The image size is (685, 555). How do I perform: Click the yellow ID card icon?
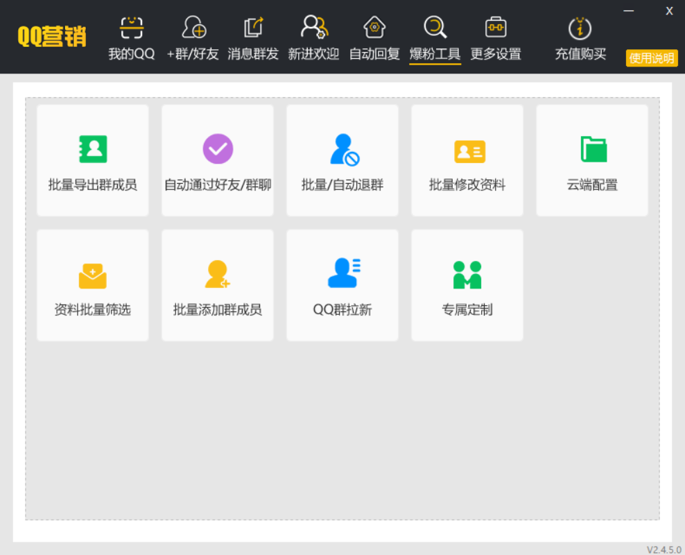coord(470,152)
